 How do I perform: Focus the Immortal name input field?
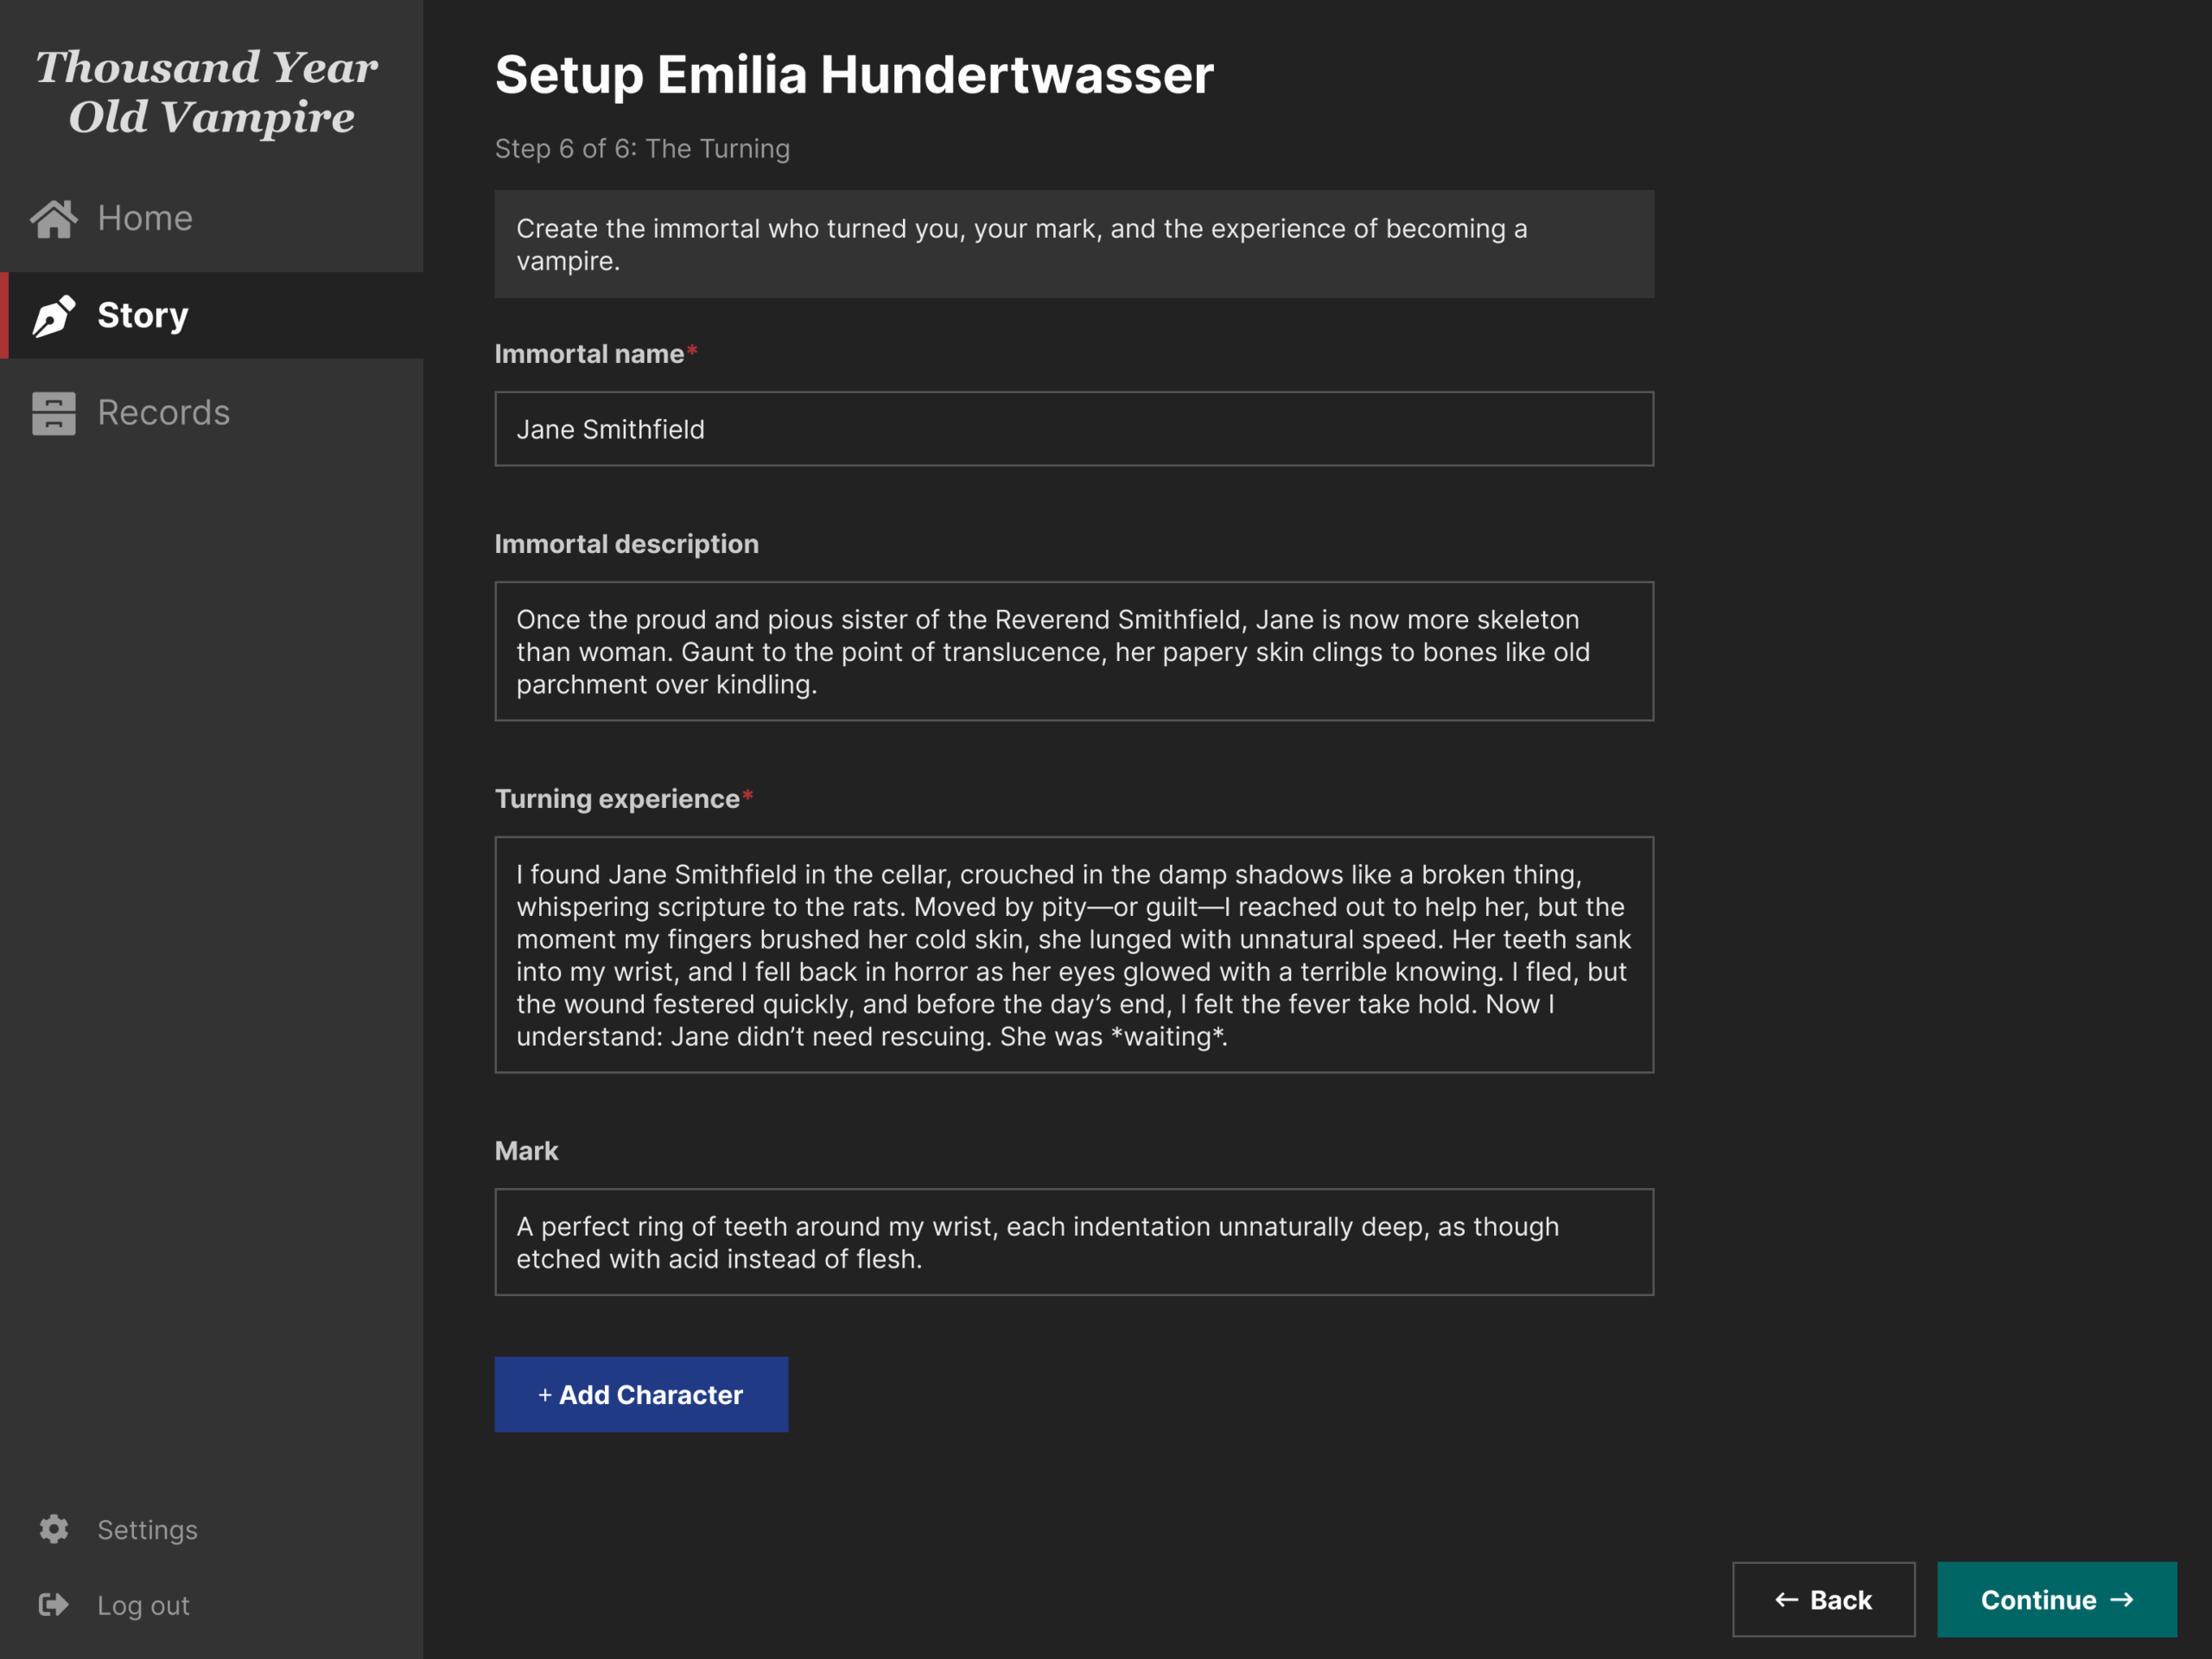click(1074, 429)
